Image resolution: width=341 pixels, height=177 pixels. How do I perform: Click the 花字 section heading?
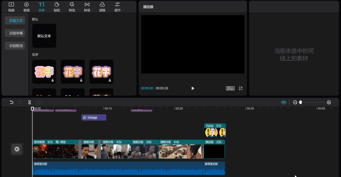coord(35,55)
